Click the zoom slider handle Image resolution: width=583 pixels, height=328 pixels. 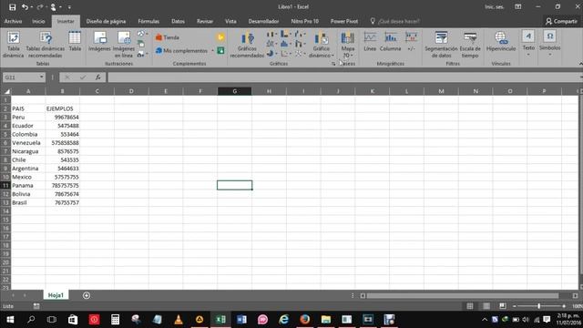[x=538, y=306]
